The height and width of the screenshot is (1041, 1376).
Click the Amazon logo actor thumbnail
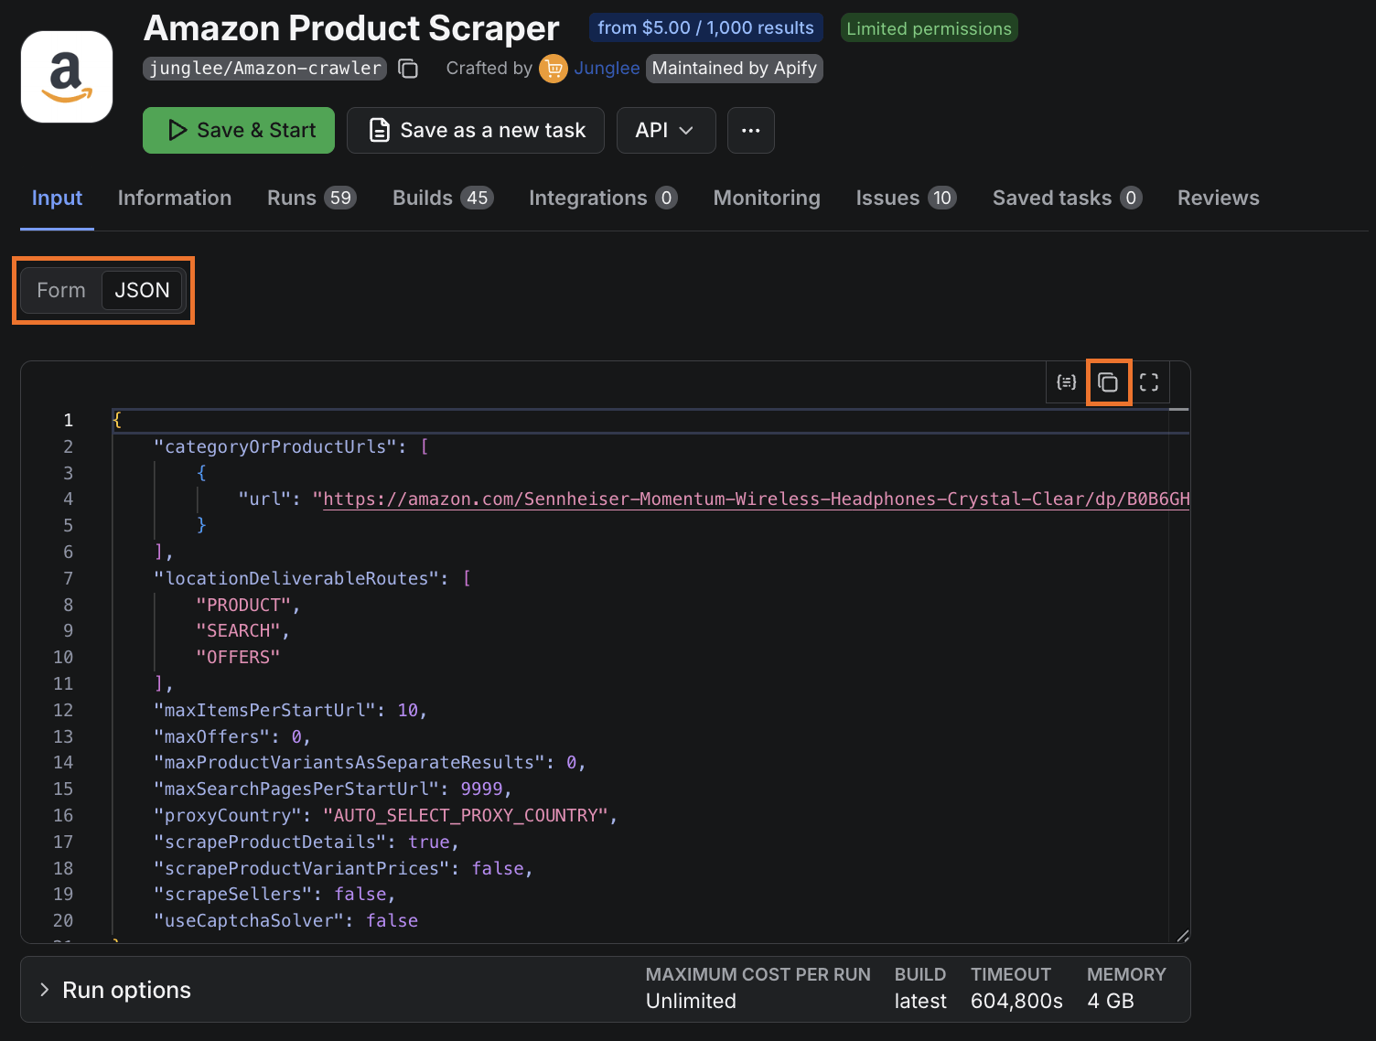67,77
